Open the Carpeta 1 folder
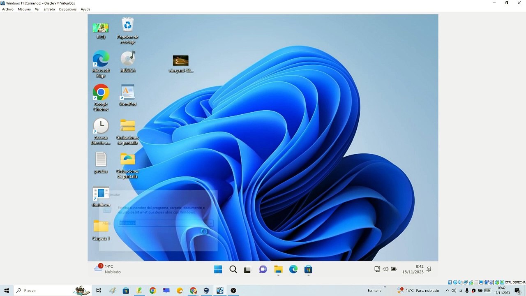 click(101, 230)
